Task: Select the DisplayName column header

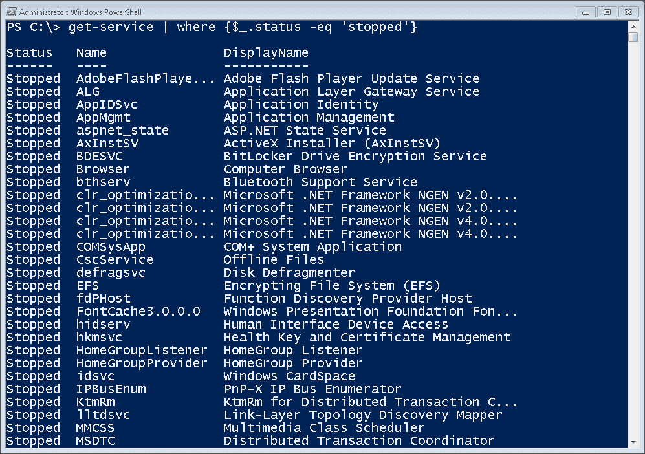Action: [x=266, y=52]
